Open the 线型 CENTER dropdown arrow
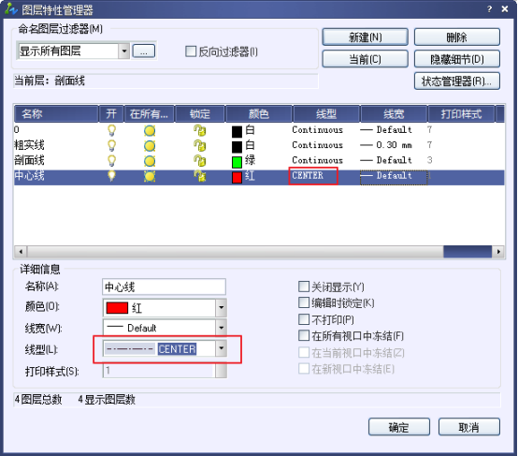The image size is (518, 456). pyautogui.click(x=221, y=348)
